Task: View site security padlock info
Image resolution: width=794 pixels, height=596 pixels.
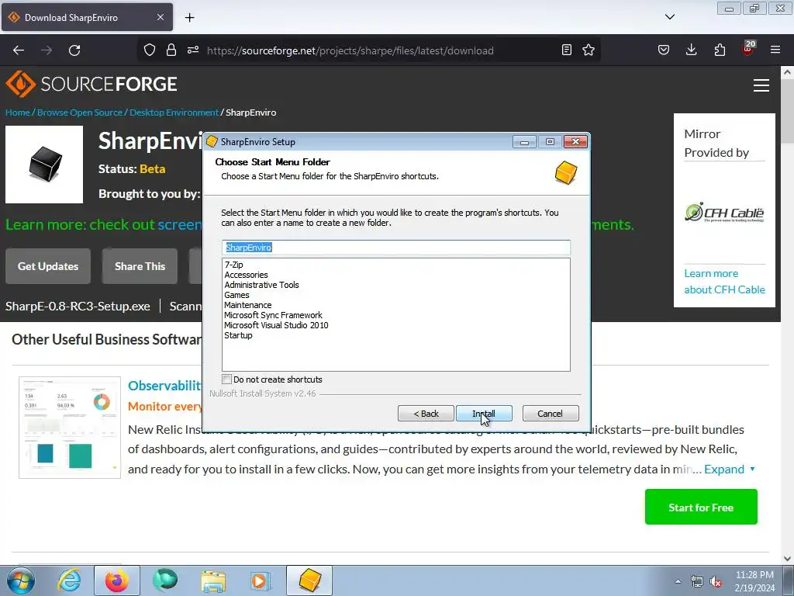Action: (x=171, y=50)
